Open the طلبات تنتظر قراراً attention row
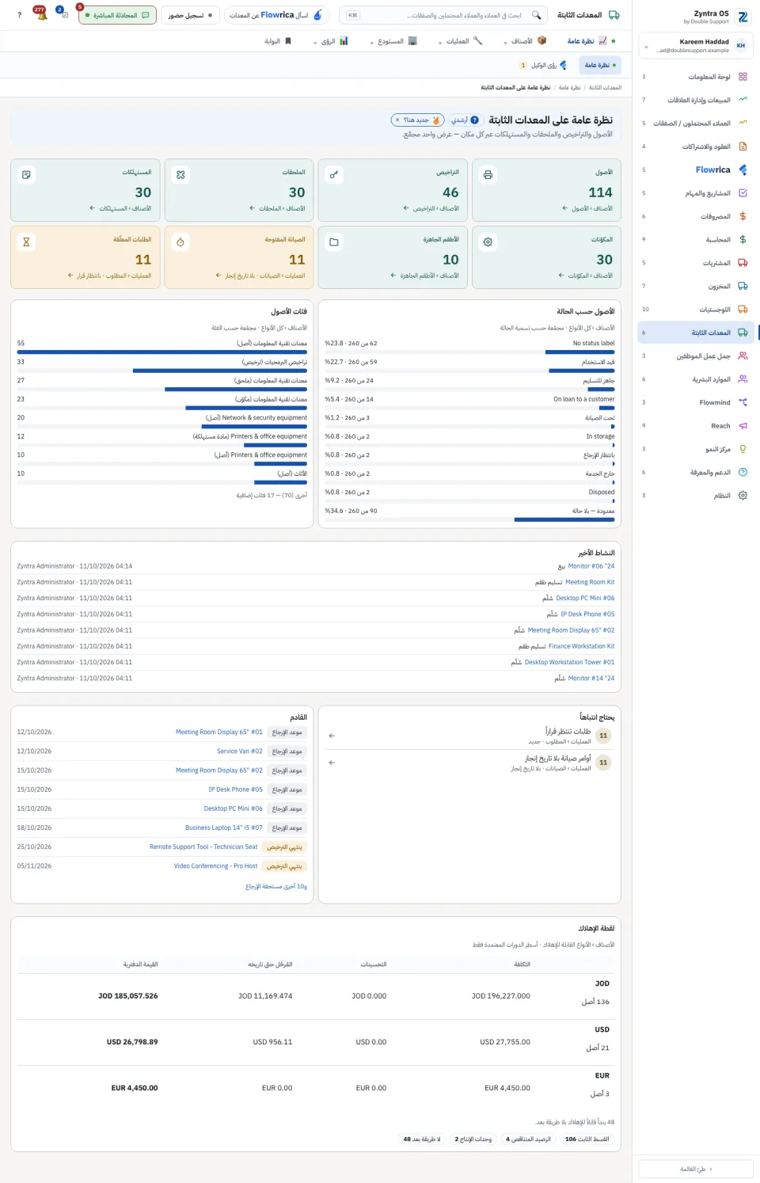Image resolution: width=760 pixels, height=1183 pixels. pos(469,736)
